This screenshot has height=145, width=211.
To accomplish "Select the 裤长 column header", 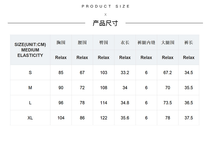I will pyautogui.click(x=189, y=42).
